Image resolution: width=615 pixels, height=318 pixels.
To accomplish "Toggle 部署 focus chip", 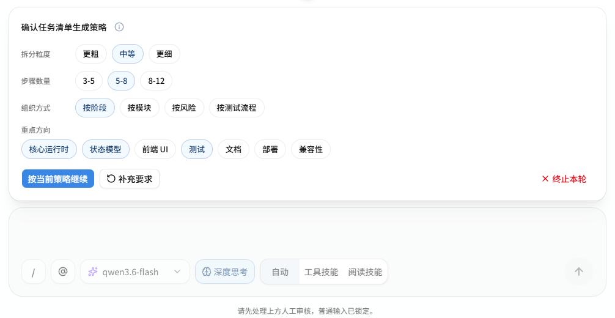I will tap(270, 149).
